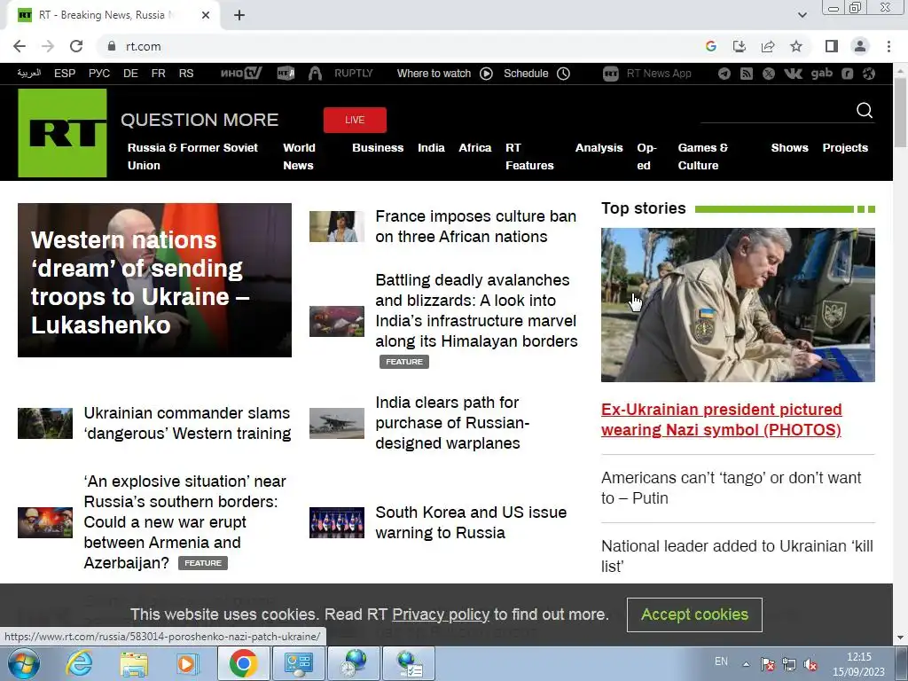Open the Windows Start menu
The height and width of the screenshot is (681, 908).
pos(24,663)
